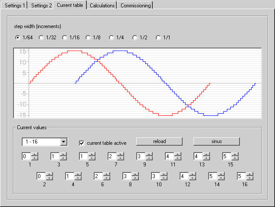The height and width of the screenshot is (207, 275).
Task: Click the sinus button
Action: click(216, 141)
